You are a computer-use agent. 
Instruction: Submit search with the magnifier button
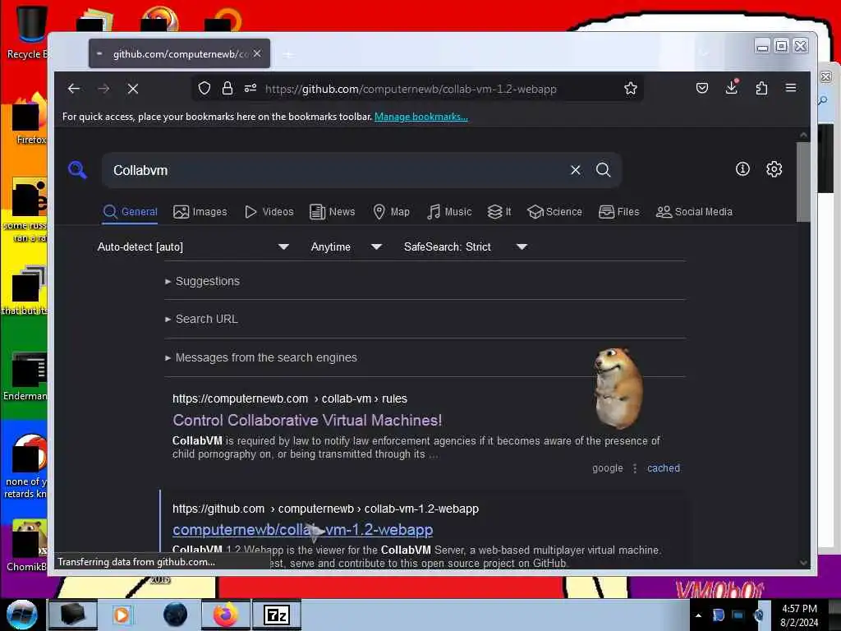pyautogui.click(x=604, y=170)
